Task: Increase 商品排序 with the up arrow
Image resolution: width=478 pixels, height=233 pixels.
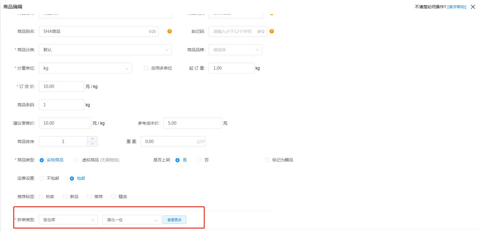Action: 92,139
